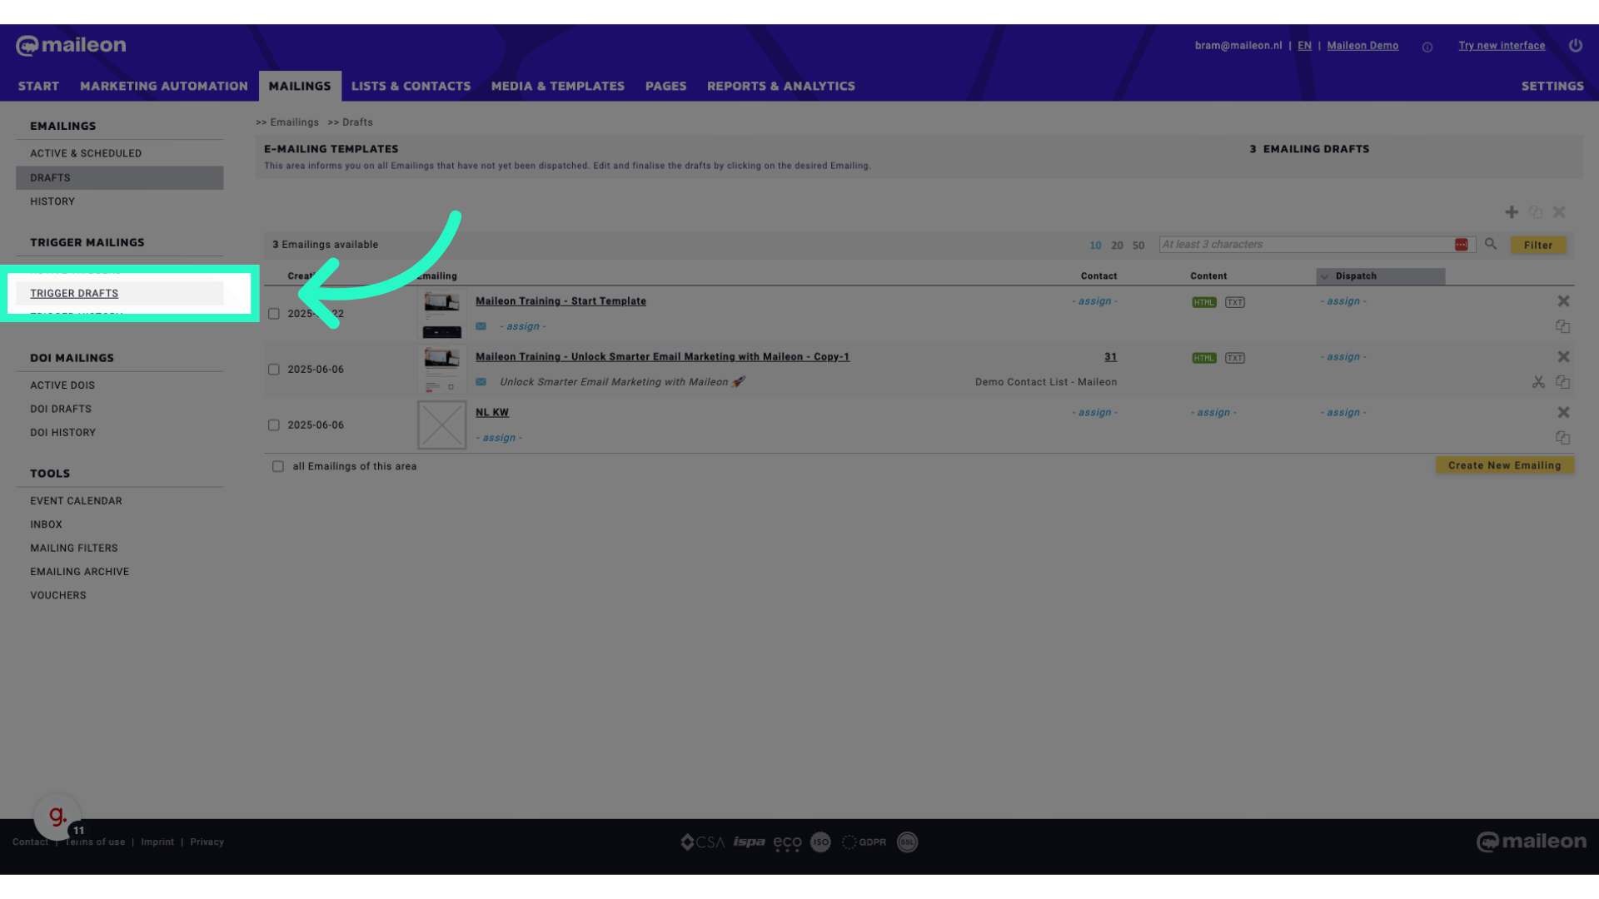Open EVENT CALENDAR under Tools

76,501
